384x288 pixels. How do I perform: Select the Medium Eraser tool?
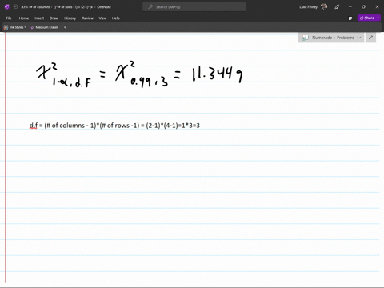(44, 27)
